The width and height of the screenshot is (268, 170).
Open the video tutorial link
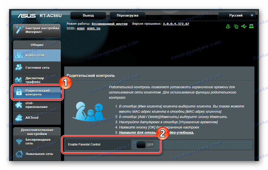click(x=156, y=133)
